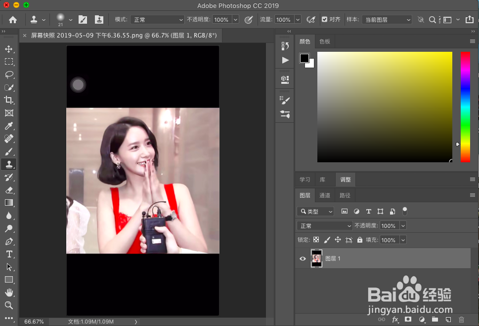Select the Gradient tool

tap(9, 203)
